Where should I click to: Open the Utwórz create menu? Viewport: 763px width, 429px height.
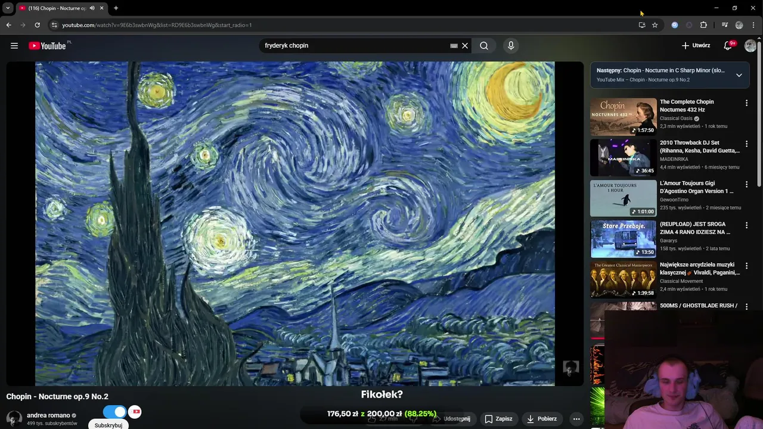tap(696, 45)
